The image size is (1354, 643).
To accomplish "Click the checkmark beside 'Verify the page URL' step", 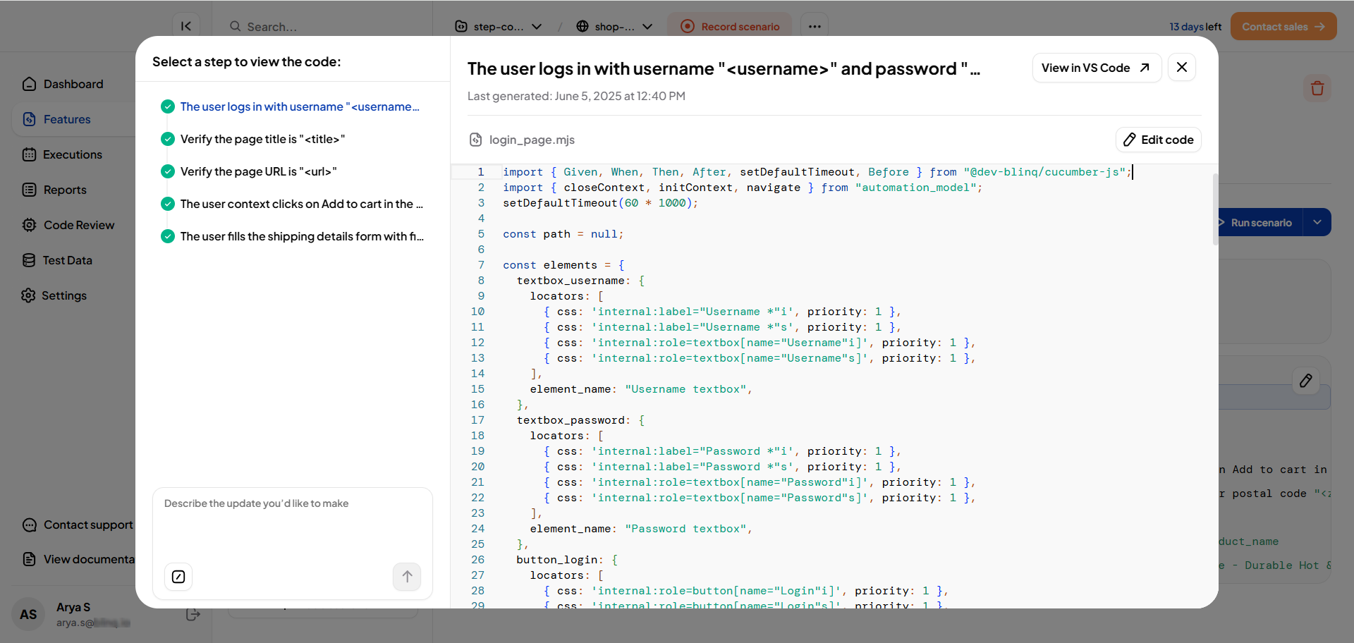I will (168, 171).
